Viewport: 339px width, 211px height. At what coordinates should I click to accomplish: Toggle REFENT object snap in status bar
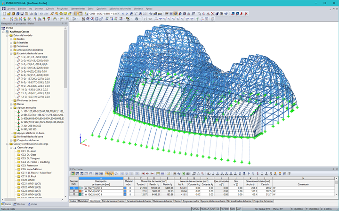point(225,209)
